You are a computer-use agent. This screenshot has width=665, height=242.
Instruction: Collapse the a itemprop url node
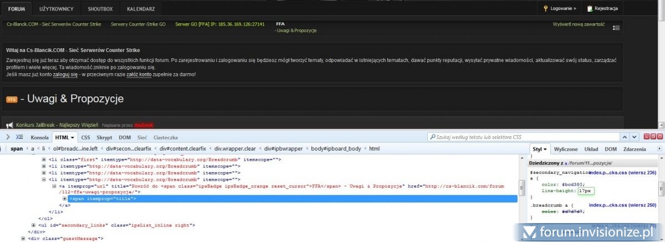(54, 187)
